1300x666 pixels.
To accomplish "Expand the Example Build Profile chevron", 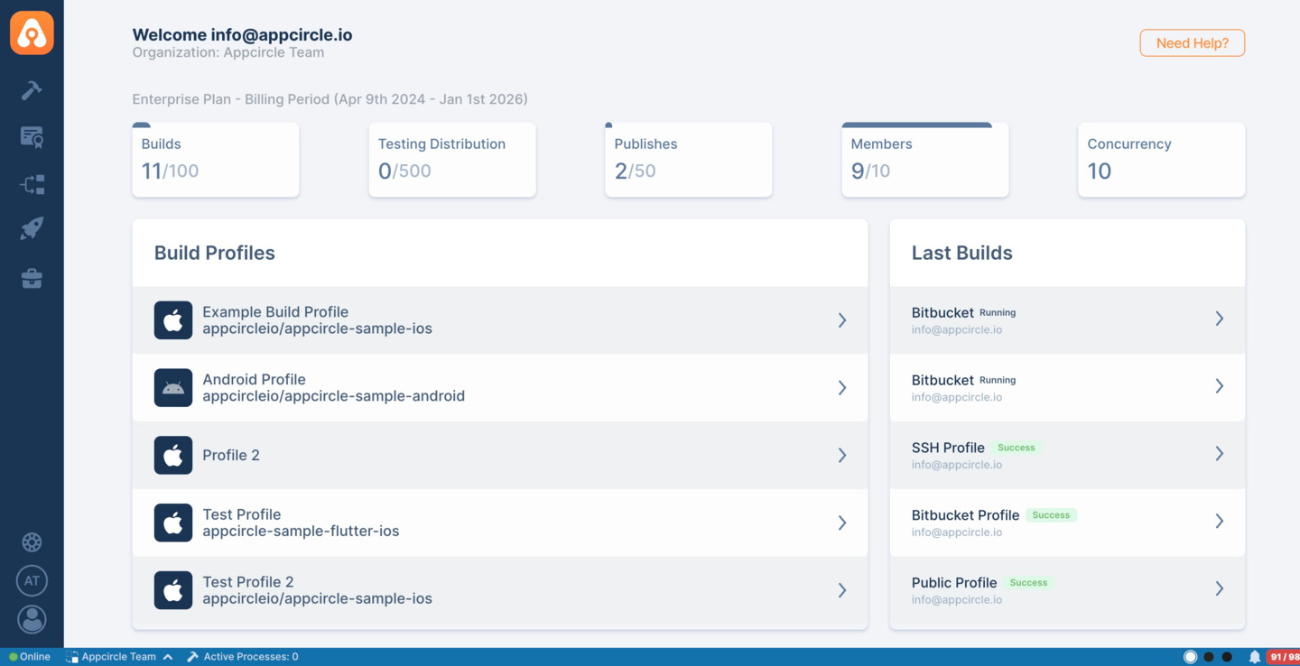I will (x=842, y=319).
